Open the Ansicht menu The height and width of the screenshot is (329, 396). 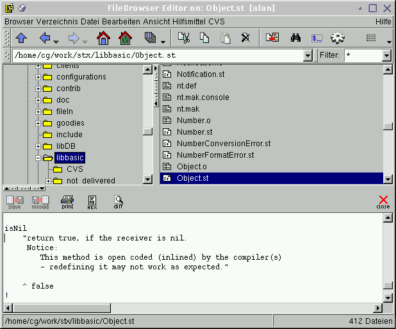pos(156,22)
